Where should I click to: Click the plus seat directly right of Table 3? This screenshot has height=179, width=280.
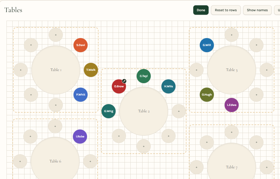[267, 70]
